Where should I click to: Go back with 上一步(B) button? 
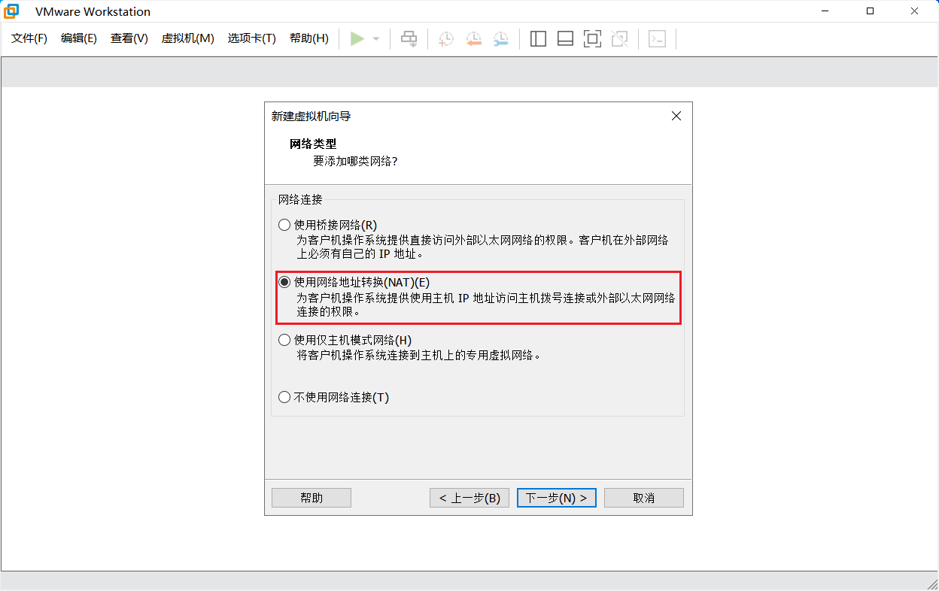point(469,497)
